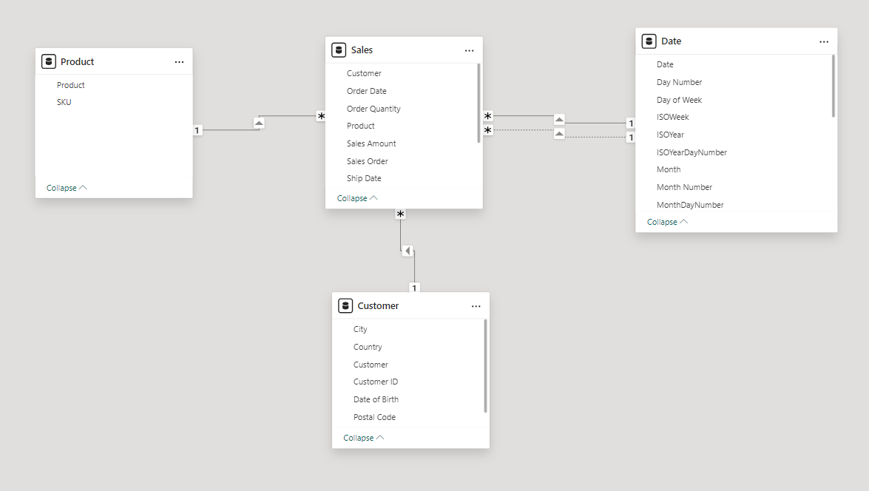
Task: Collapse the Customer table card
Action: (x=364, y=438)
